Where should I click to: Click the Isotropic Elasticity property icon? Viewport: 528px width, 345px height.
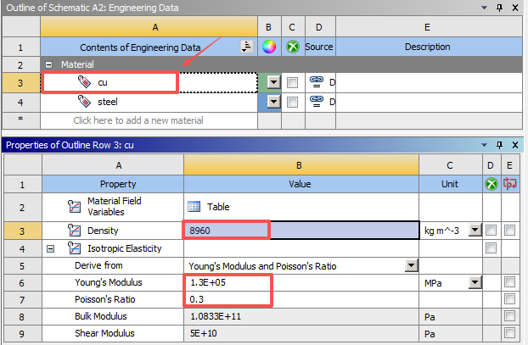click(74, 248)
